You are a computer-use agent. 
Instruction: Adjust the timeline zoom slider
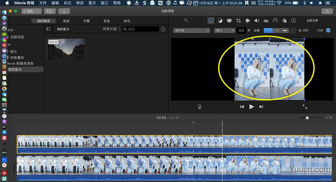tap(307, 117)
